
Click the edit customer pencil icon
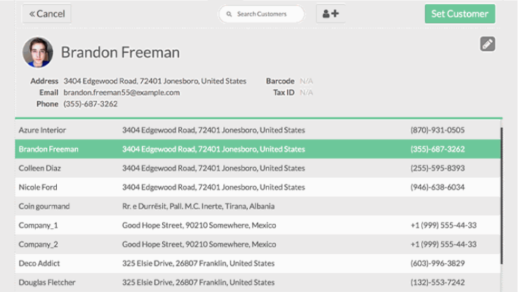click(488, 44)
